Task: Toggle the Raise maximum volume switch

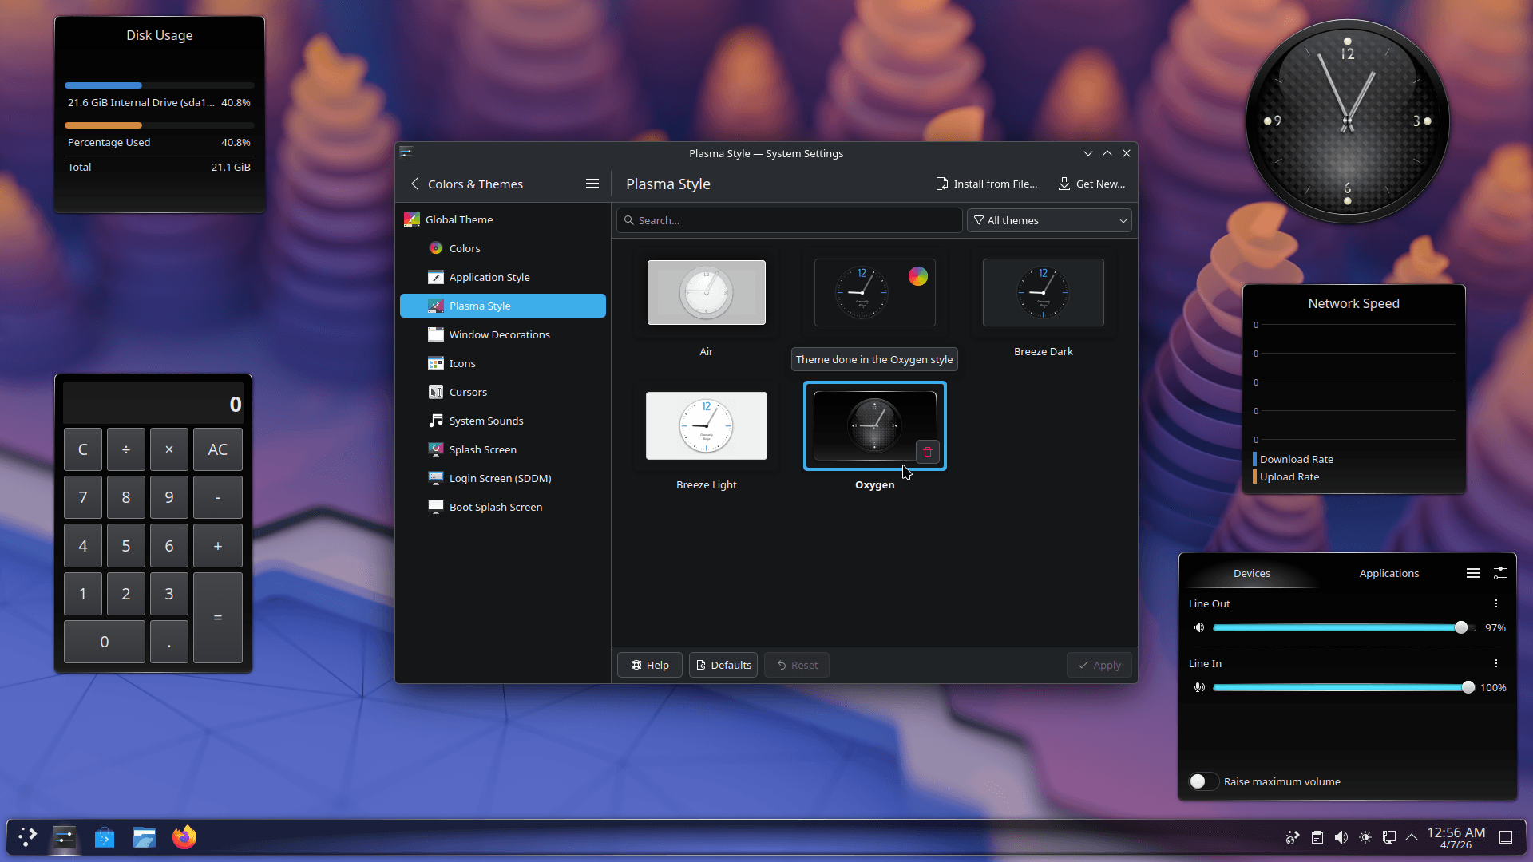Action: pos(1202,782)
